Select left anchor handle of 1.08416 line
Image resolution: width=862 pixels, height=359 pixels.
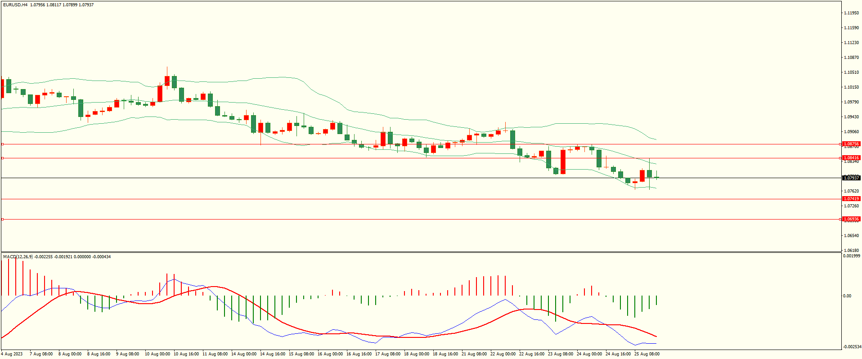point(3,158)
